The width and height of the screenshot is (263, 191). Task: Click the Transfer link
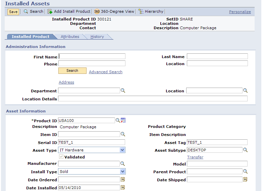pos(195,157)
